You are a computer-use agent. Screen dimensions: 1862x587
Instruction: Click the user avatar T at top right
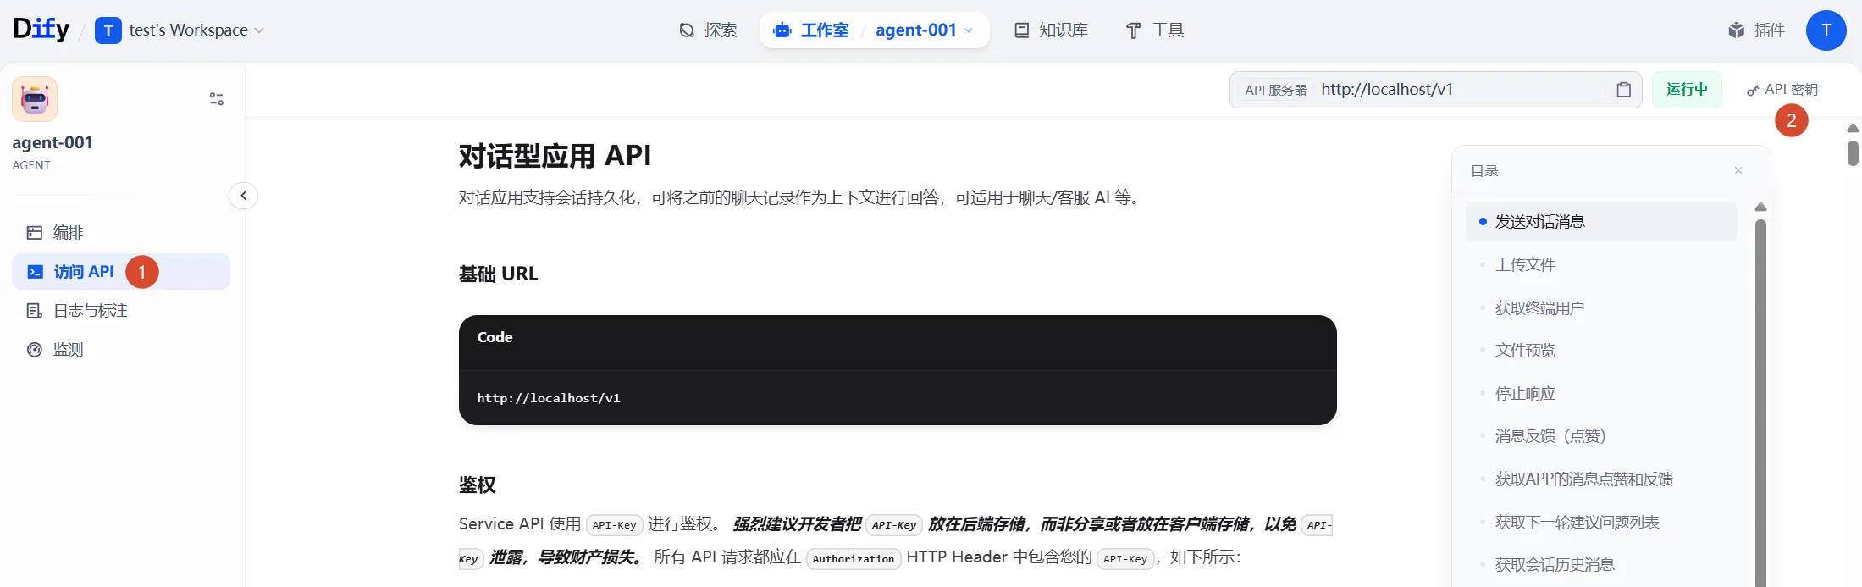tap(1826, 30)
